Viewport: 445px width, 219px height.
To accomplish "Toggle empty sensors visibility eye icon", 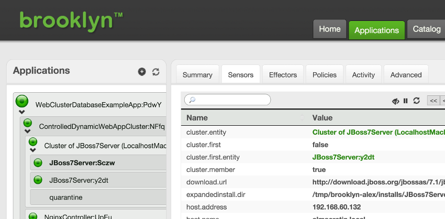I will (396, 101).
